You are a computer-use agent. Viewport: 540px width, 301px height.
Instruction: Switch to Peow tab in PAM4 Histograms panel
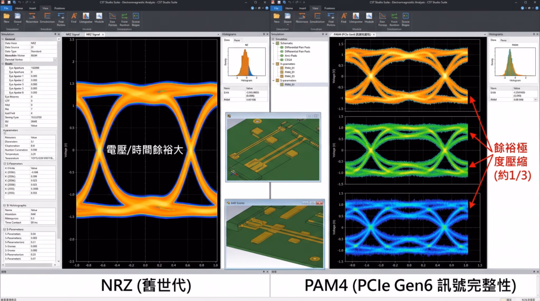(x=504, y=40)
